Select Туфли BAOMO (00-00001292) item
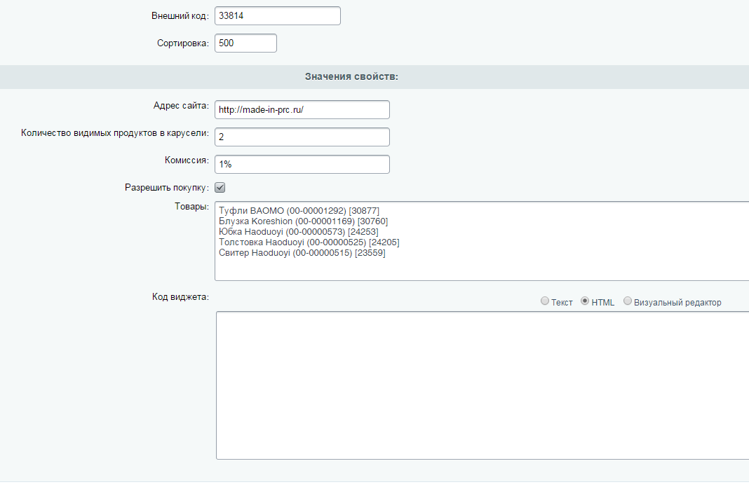The width and height of the screenshot is (749, 494). point(299,210)
